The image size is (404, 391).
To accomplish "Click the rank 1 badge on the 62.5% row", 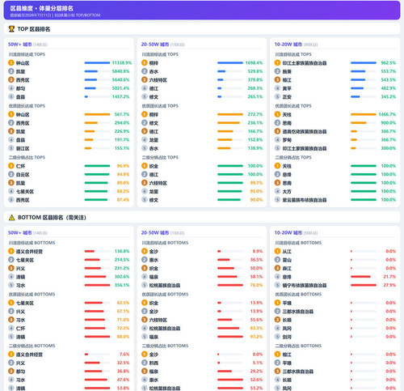I will coord(11,303).
